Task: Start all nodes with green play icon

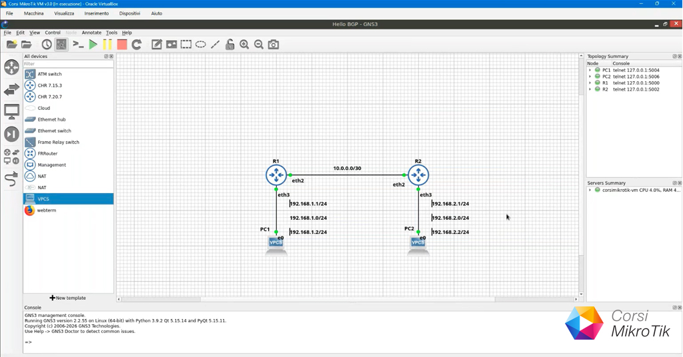Action: pyautogui.click(x=93, y=45)
